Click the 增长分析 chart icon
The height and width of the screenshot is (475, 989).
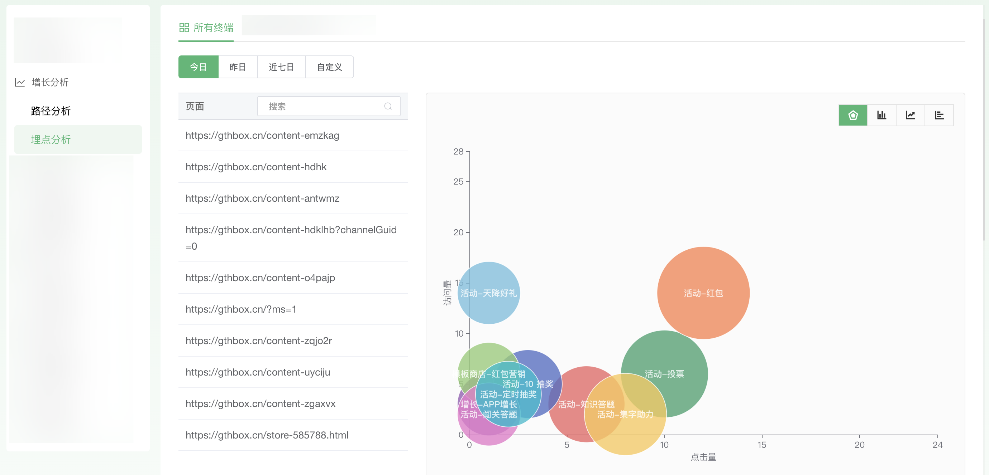click(20, 82)
